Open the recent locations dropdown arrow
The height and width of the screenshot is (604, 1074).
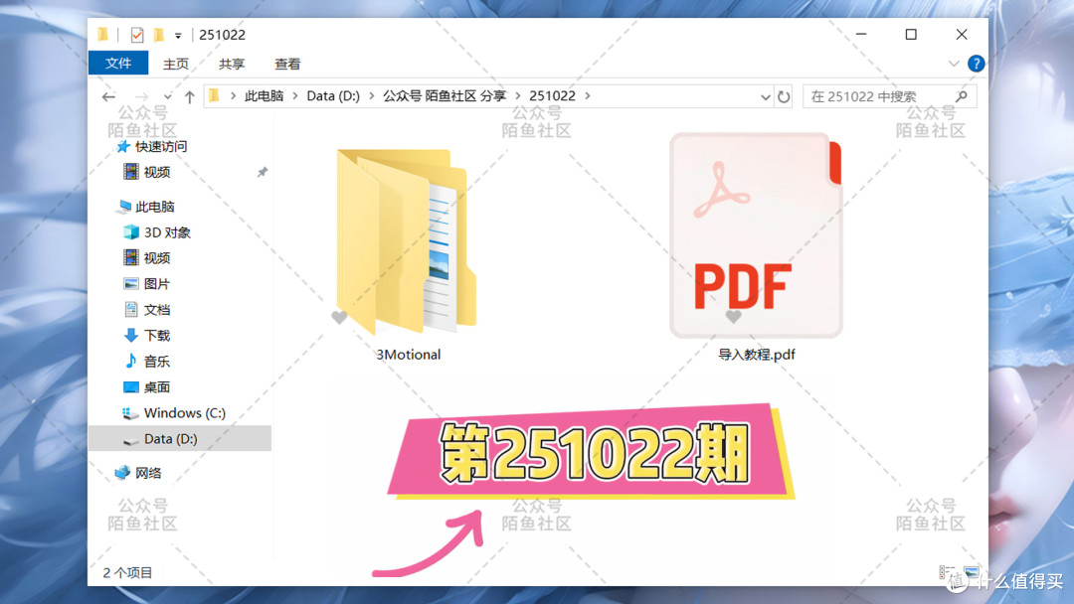pos(167,96)
